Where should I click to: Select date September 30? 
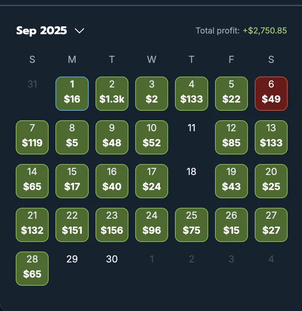point(112,259)
